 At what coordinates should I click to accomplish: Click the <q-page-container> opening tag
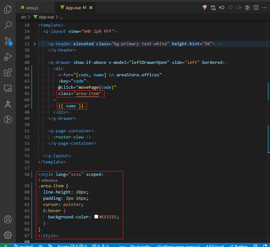tap(71, 131)
